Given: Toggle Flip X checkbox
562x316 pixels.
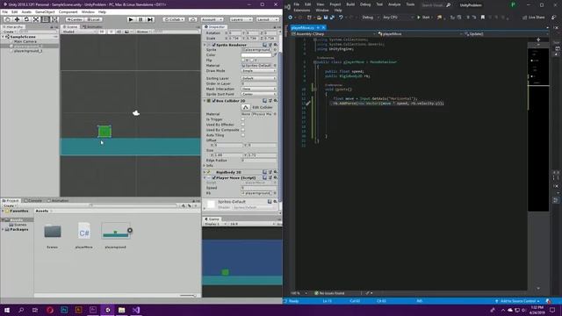Looking at the screenshot, I should click(x=243, y=61).
